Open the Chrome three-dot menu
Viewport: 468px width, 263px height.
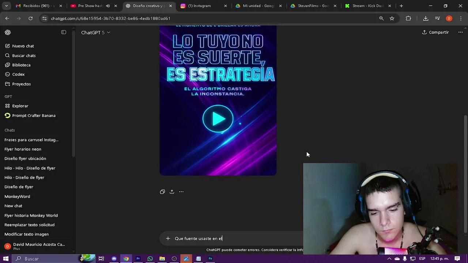(460, 18)
